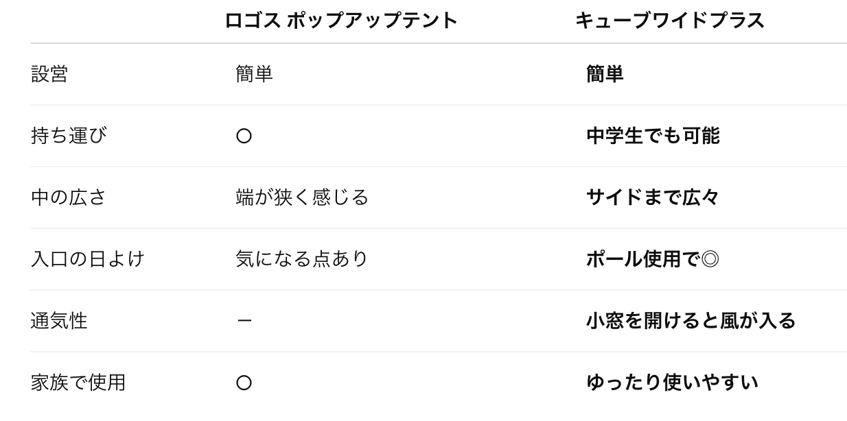Click the dash mark in 通気性 row

(x=244, y=321)
